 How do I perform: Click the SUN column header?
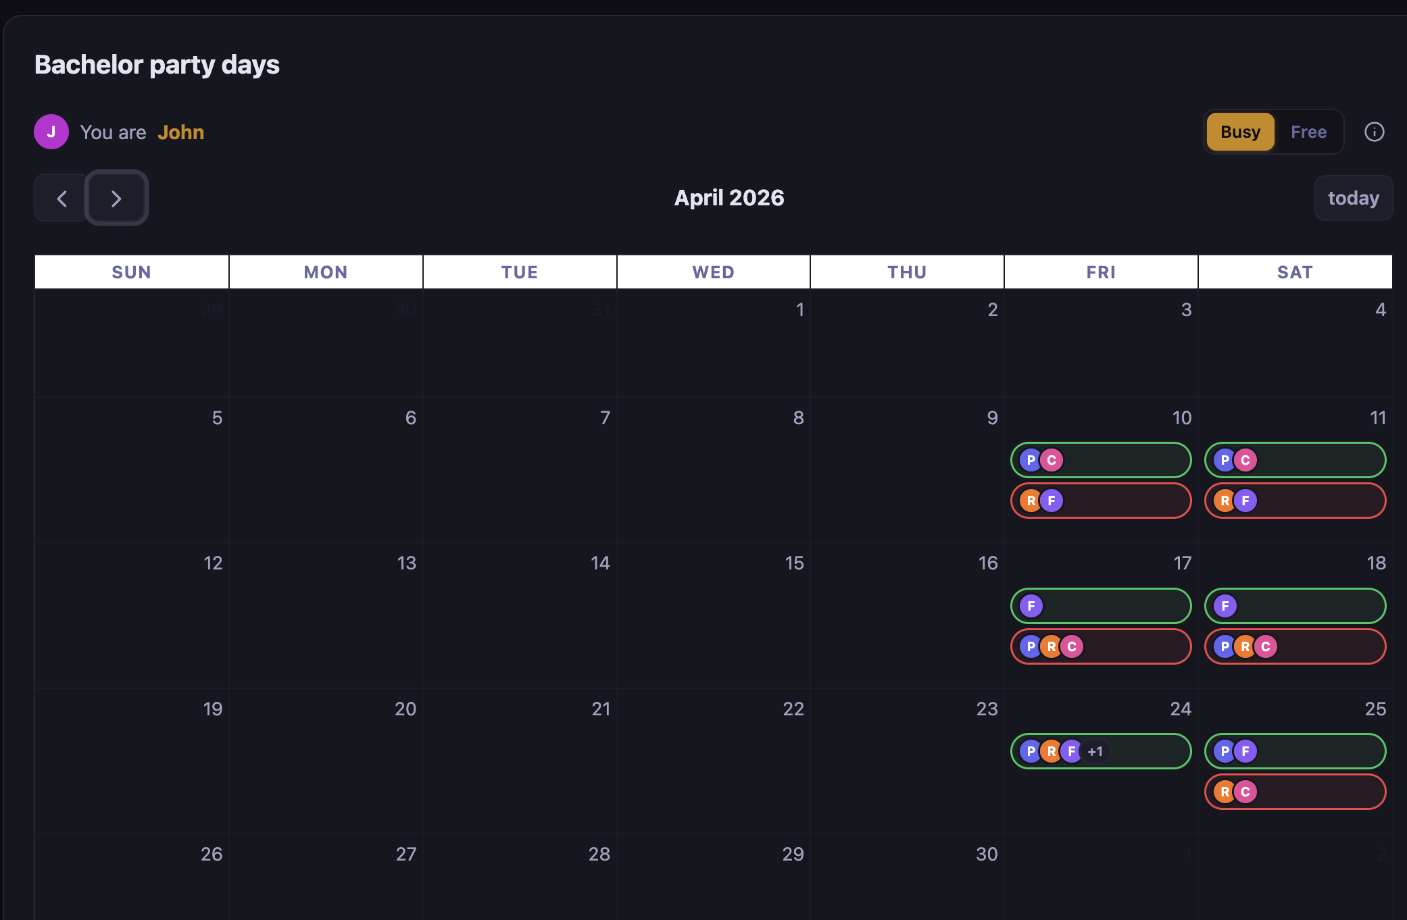132,272
